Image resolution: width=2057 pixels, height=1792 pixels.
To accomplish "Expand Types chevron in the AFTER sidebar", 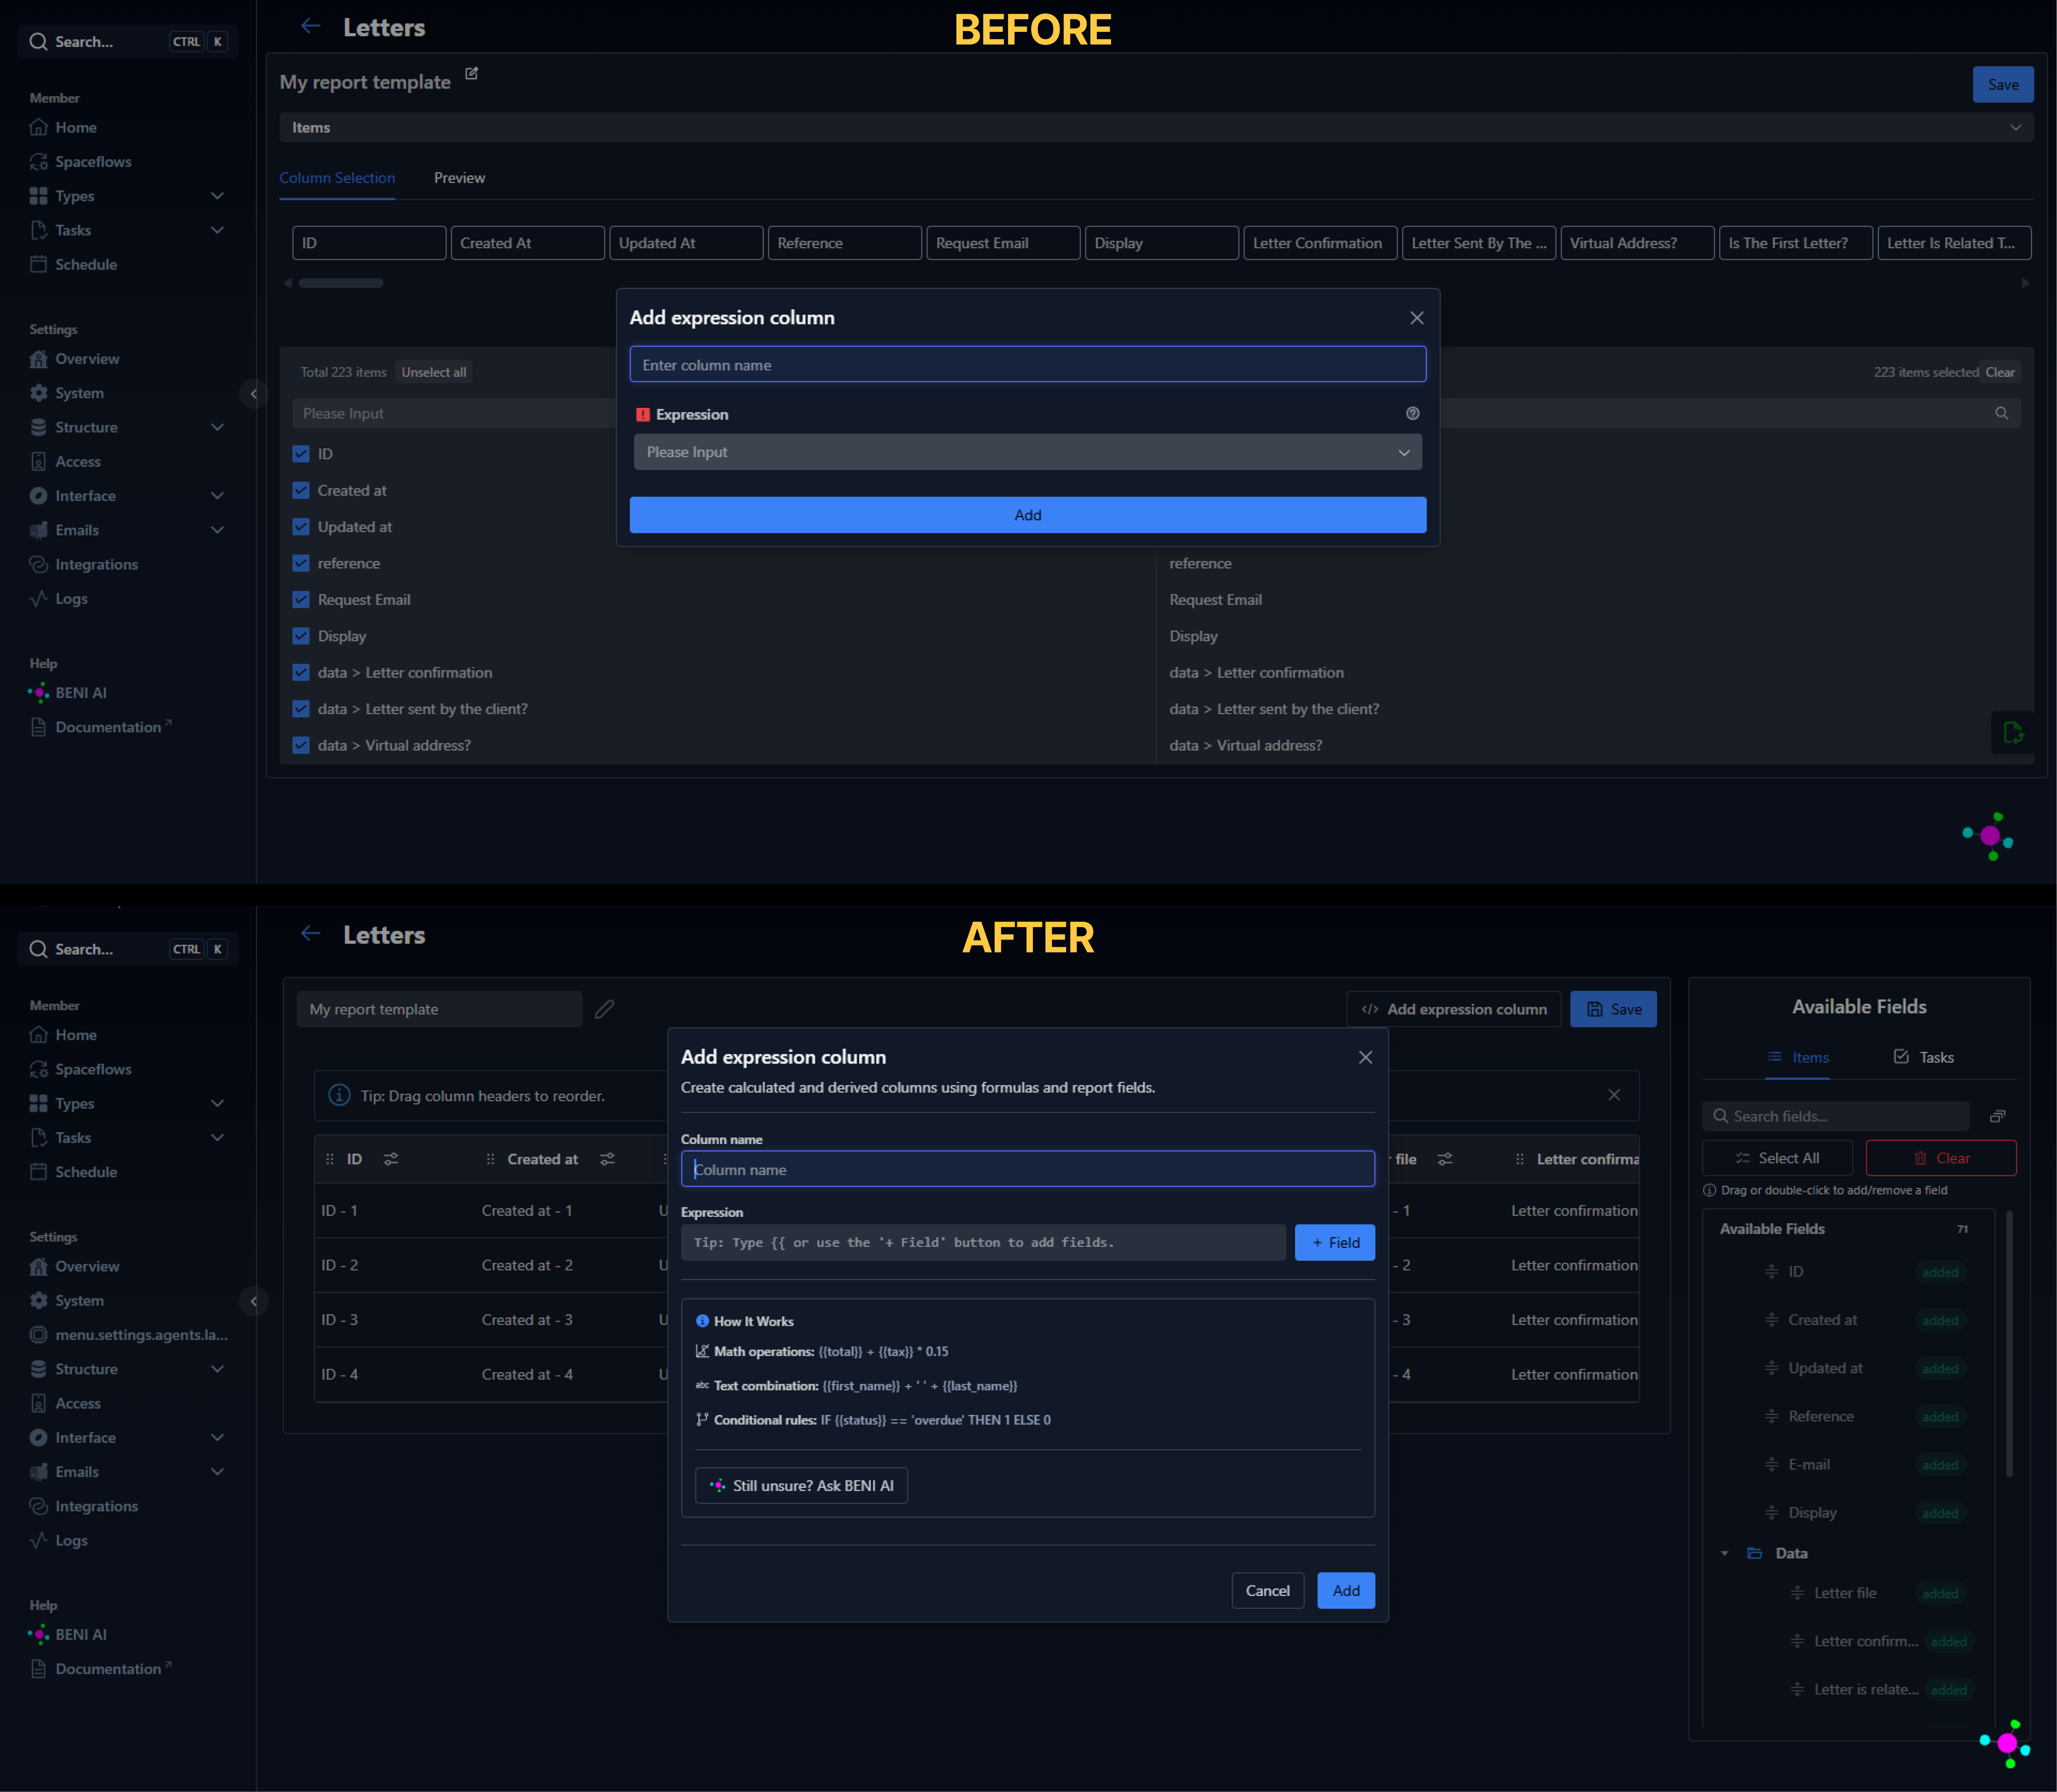I will [x=217, y=1104].
